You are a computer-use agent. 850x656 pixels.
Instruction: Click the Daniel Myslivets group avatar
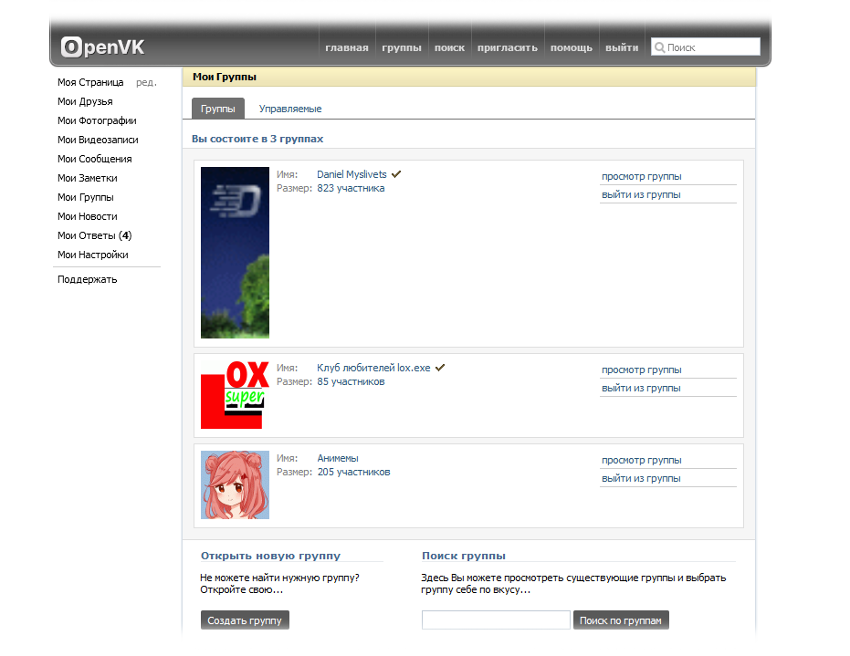click(x=235, y=253)
